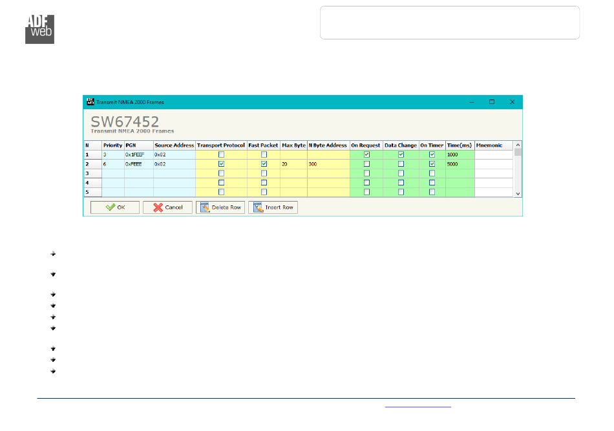Click the N Byte Address cell showing 300
Screen dimensions: 614x431
tap(328, 164)
